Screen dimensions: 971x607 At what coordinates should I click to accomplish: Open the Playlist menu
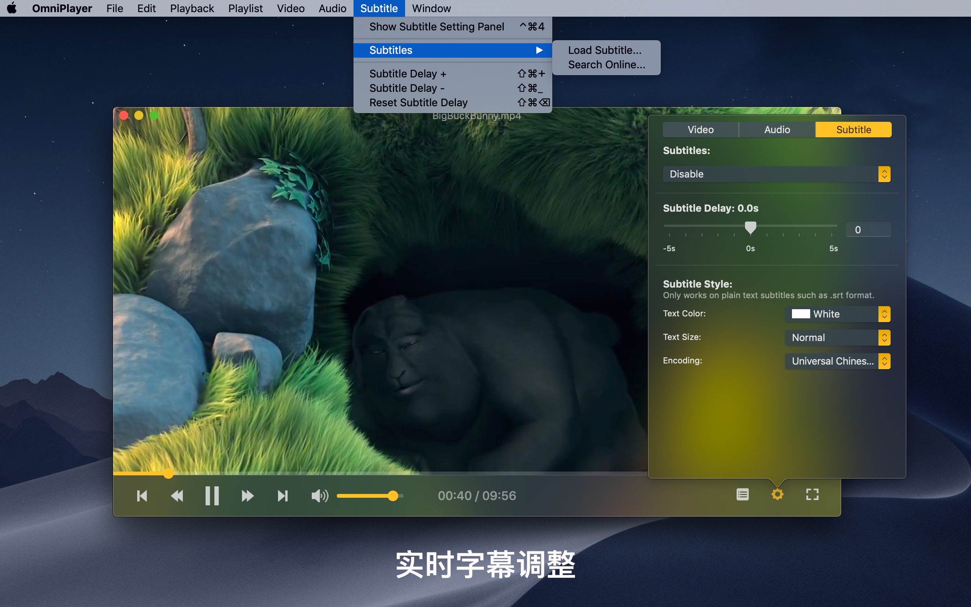(x=245, y=8)
